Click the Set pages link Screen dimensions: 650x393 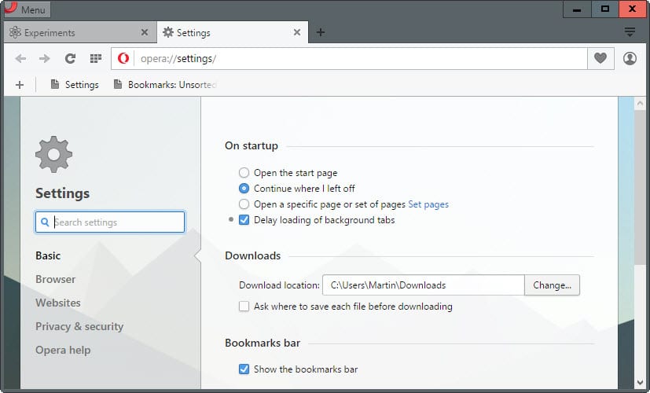[x=428, y=204]
